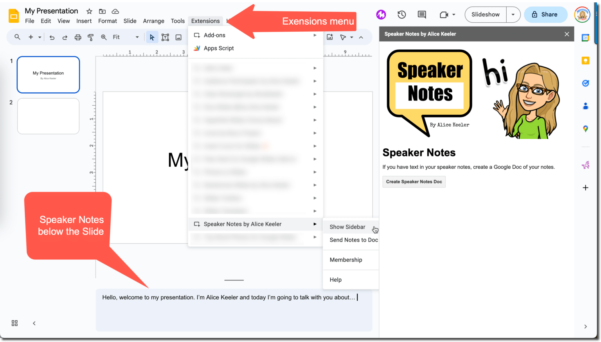This screenshot has height=342, width=601.
Task: Click the toolbar icon with small plus
Action: click(330, 37)
